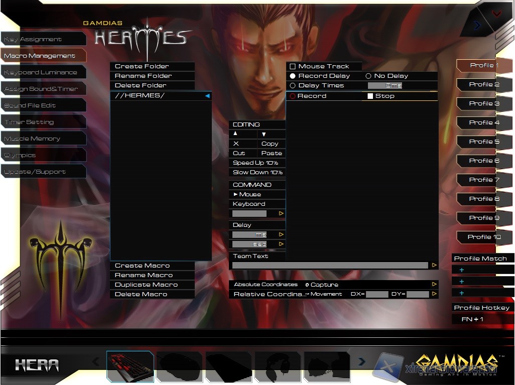515x385 pixels.
Task: Click the keyboard device thumbnail in bottom bar
Action: pyautogui.click(x=130, y=366)
